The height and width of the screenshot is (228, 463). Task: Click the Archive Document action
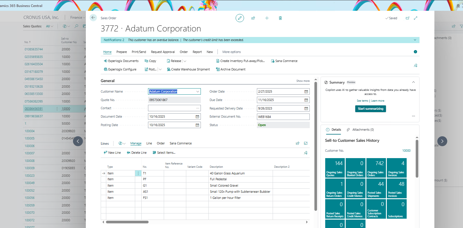[231, 69]
